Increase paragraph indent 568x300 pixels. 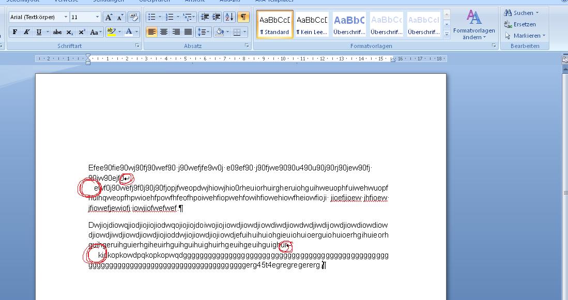click(217, 17)
